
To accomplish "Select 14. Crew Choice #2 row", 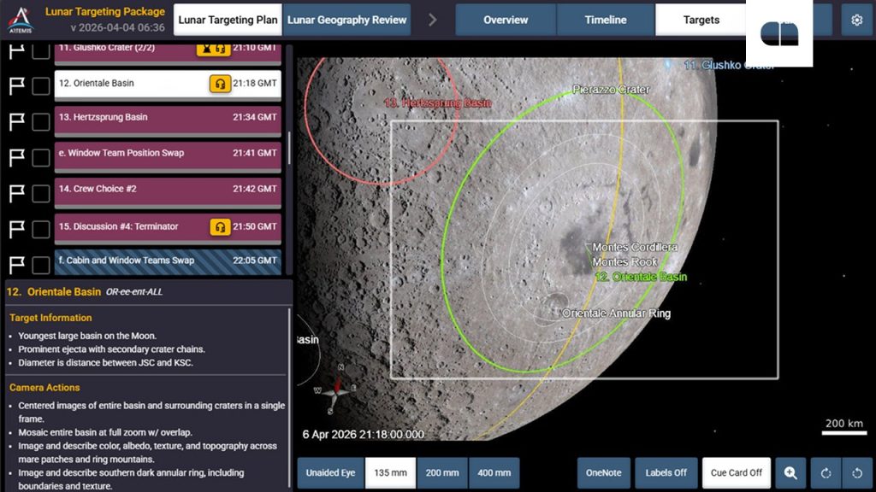I will point(168,192).
